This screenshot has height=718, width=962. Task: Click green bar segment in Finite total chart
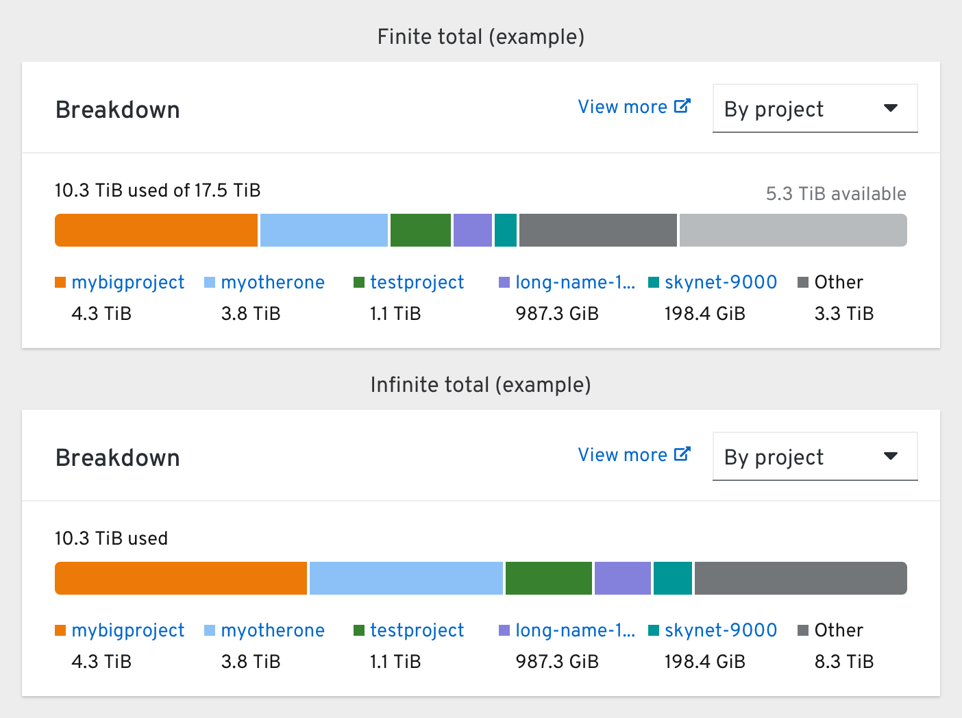coord(421,230)
